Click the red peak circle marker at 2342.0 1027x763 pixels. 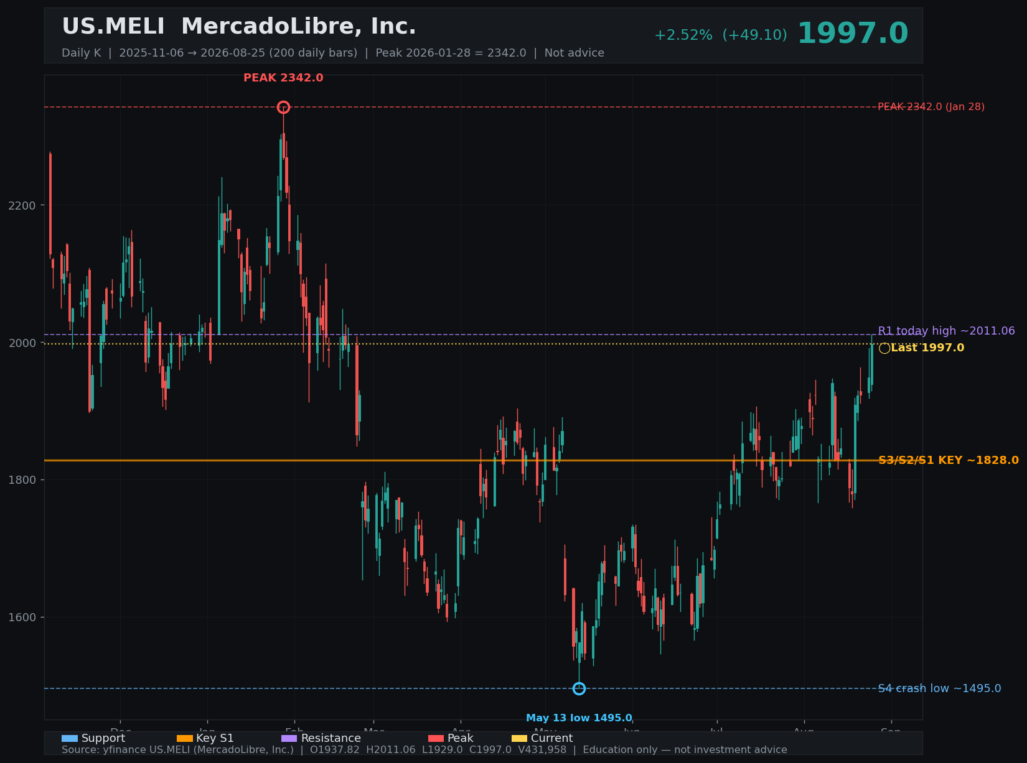[x=283, y=107]
